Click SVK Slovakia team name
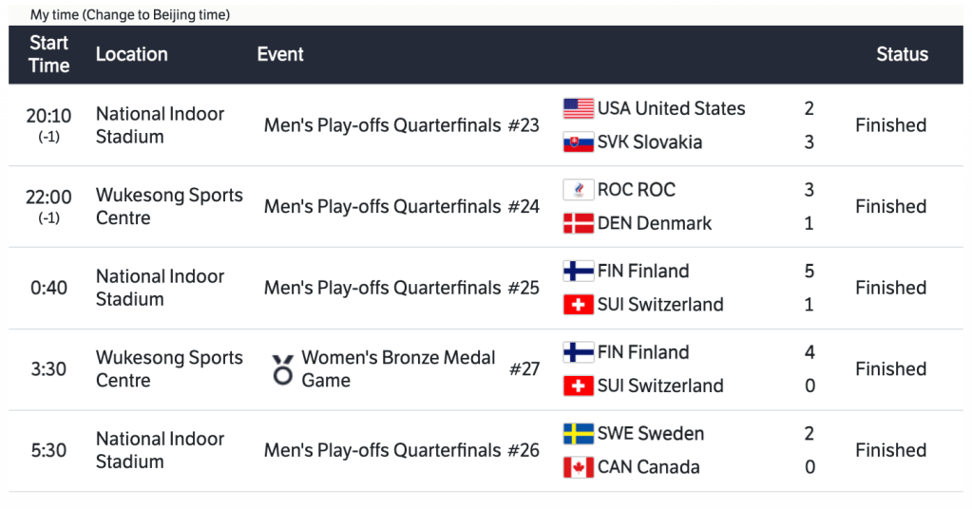Image resolution: width=972 pixels, height=509 pixels. click(650, 142)
